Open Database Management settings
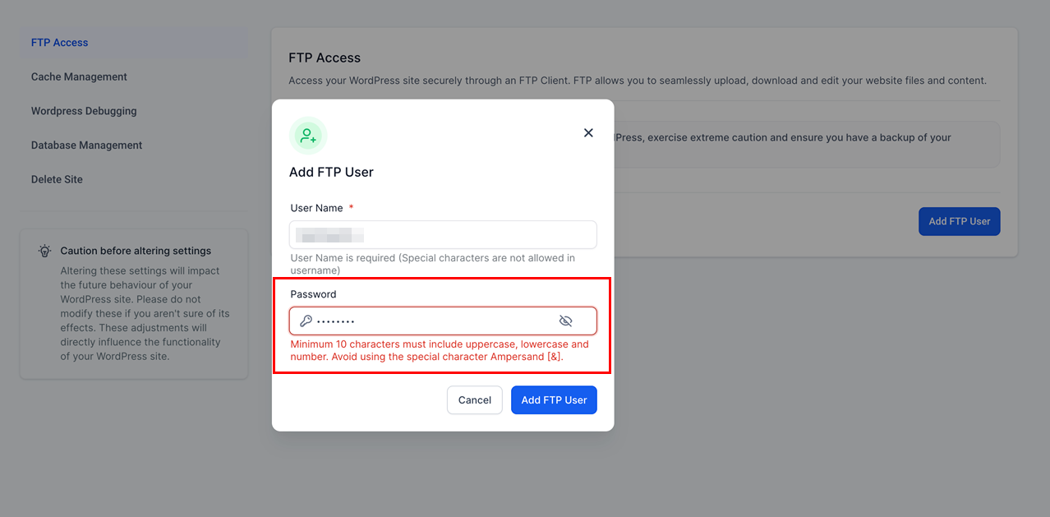Viewport: 1050px width, 517px height. 86,145
